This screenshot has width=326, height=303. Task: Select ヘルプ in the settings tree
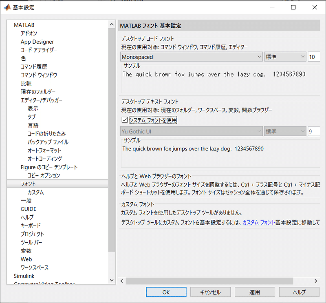click(27, 217)
